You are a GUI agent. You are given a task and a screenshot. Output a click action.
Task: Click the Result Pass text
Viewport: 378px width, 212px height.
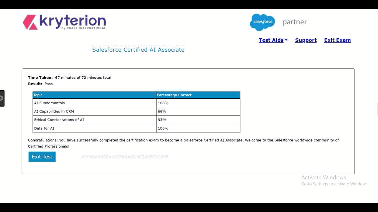[x=40, y=84]
